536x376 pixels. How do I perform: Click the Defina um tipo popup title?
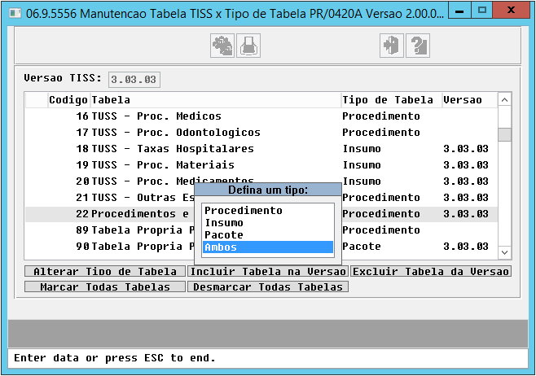pos(268,190)
